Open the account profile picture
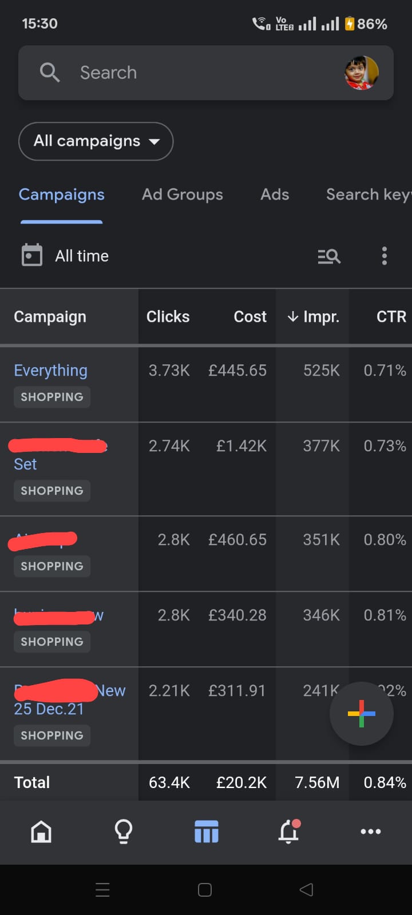Image resolution: width=412 pixels, height=915 pixels. (x=361, y=73)
